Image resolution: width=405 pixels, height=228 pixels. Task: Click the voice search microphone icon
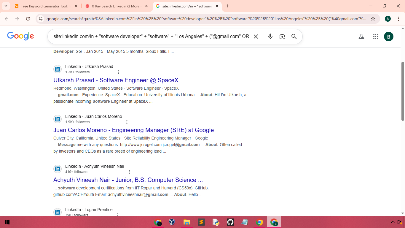(270, 37)
